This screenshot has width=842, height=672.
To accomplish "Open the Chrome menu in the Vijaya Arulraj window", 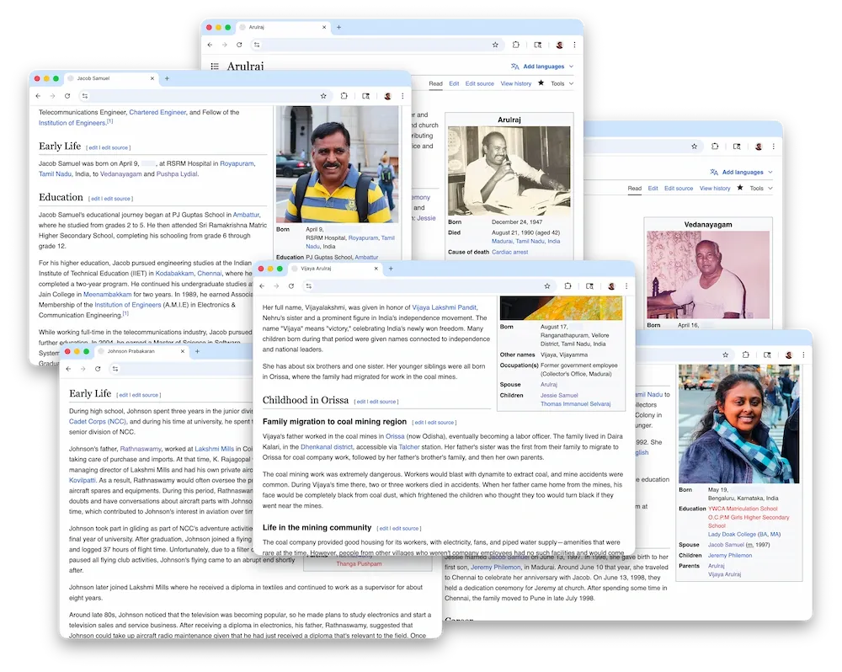I will click(626, 286).
